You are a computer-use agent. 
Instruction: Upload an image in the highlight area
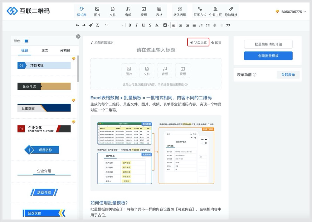tap(129, 70)
